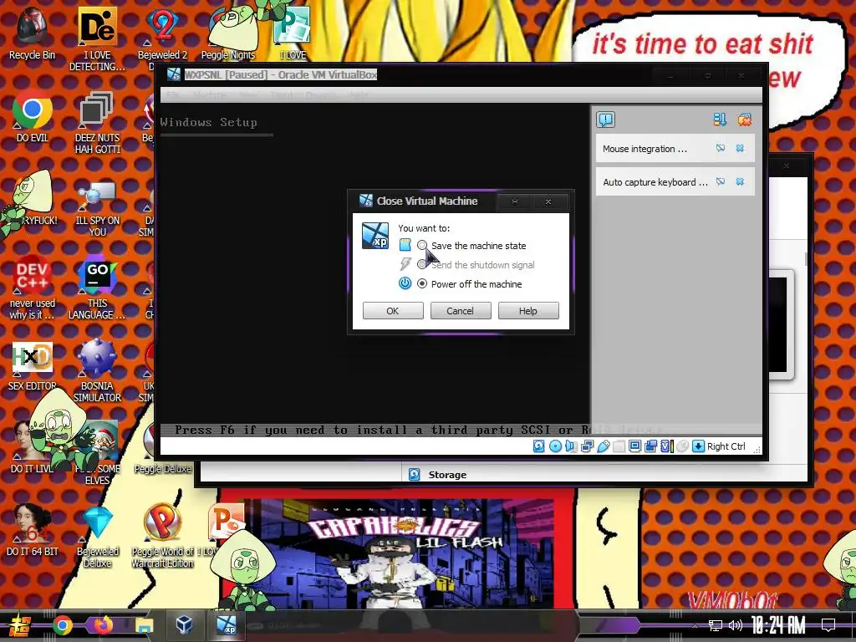
Task: Open 'Bejeweled Deluxe' desktop shortcut
Action: tap(97, 536)
